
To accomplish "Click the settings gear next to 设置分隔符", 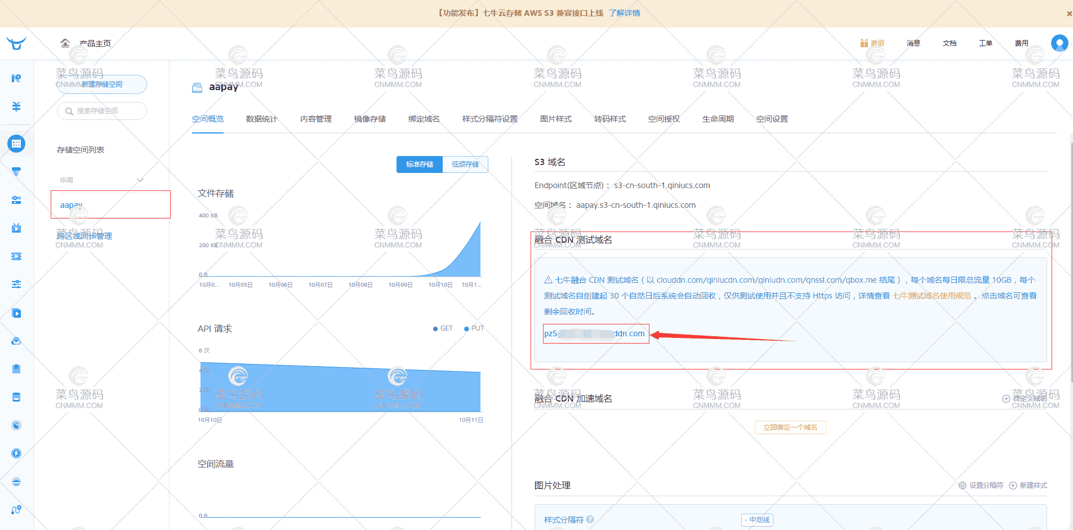I will 962,485.
